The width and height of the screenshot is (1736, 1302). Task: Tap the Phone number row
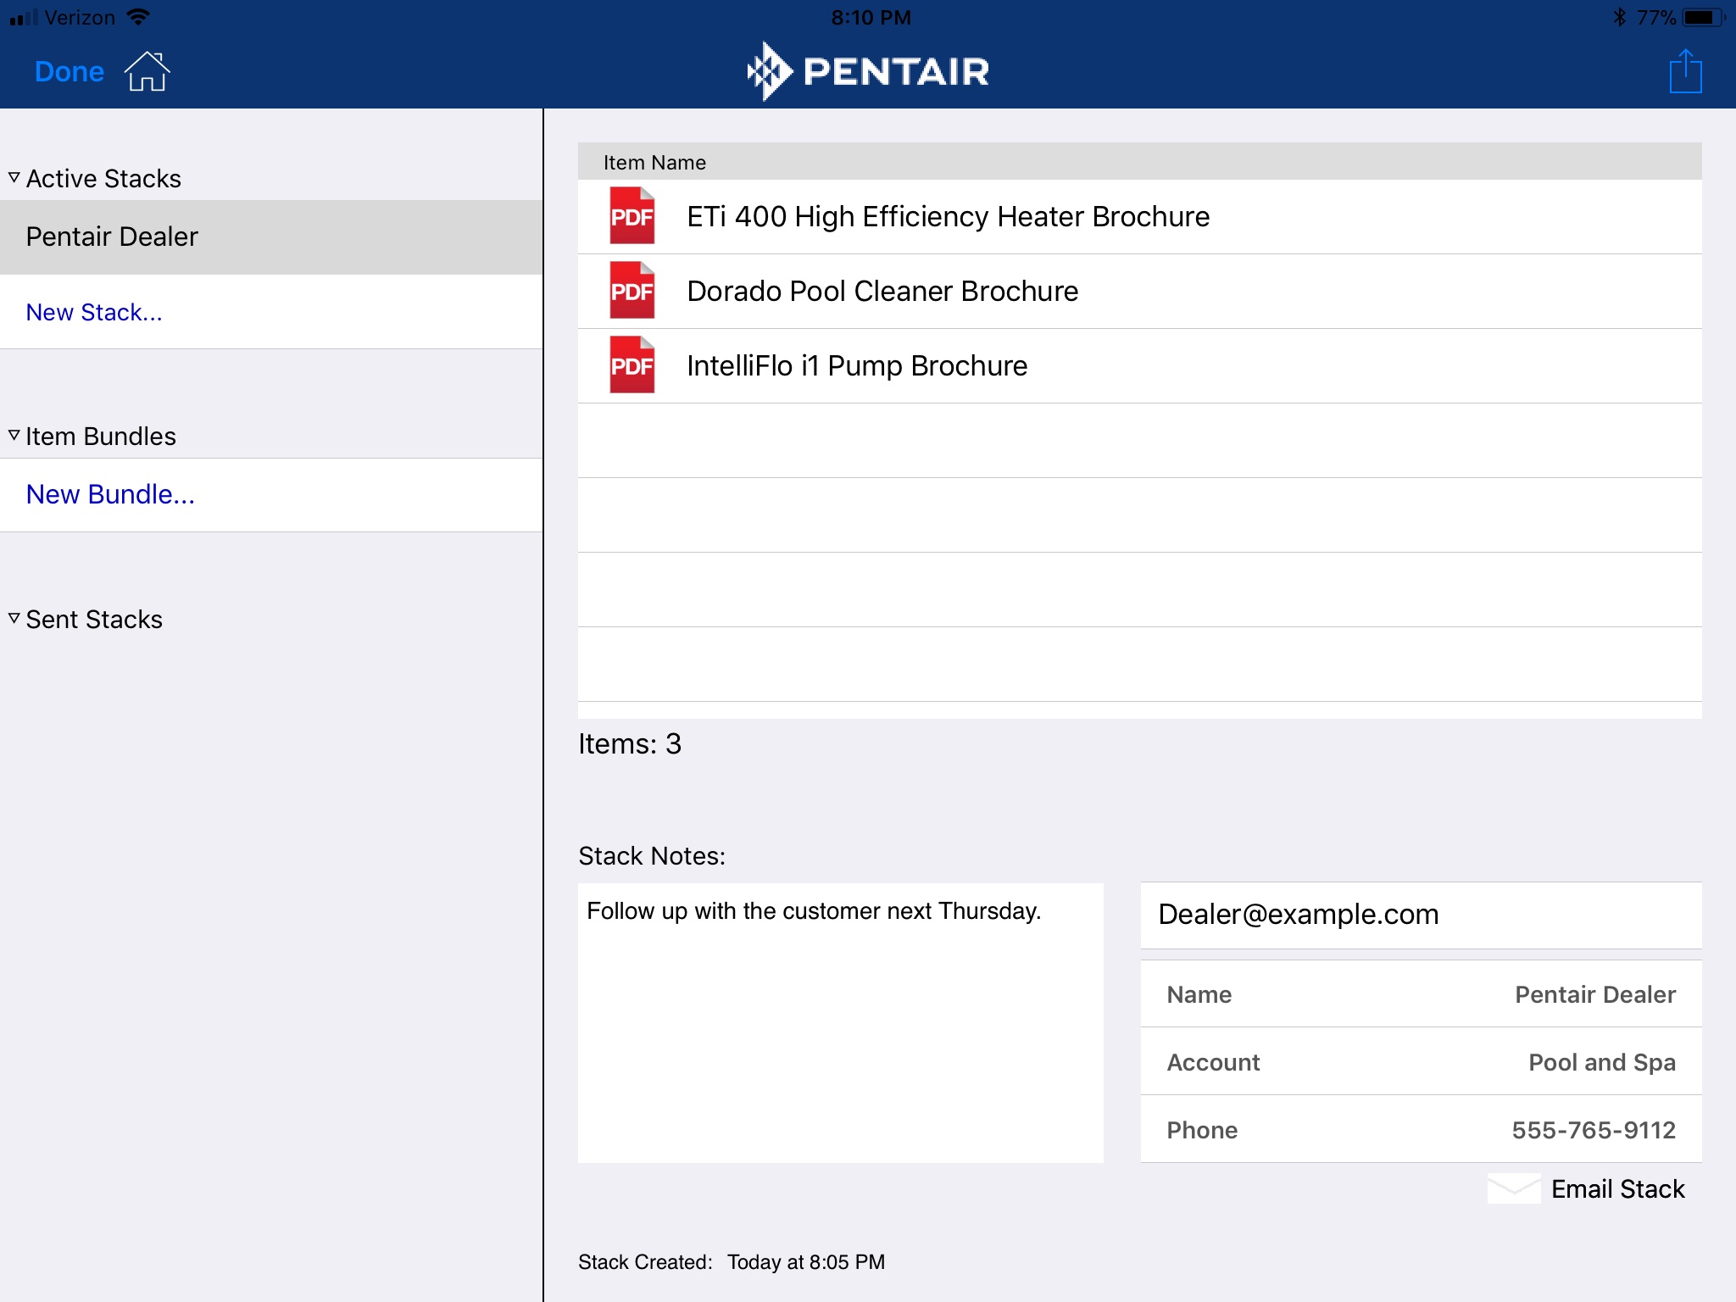1421,1129
